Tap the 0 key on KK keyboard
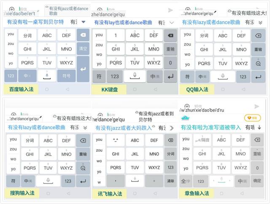This screenshot has height=204, width=270. 170,63
